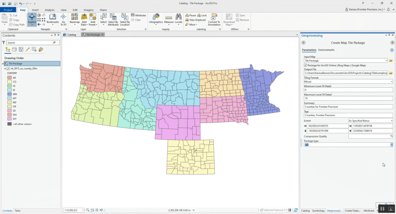Screen dimensions: 396x214
Task: Click the MN purple color swatch
Action: 9,94
